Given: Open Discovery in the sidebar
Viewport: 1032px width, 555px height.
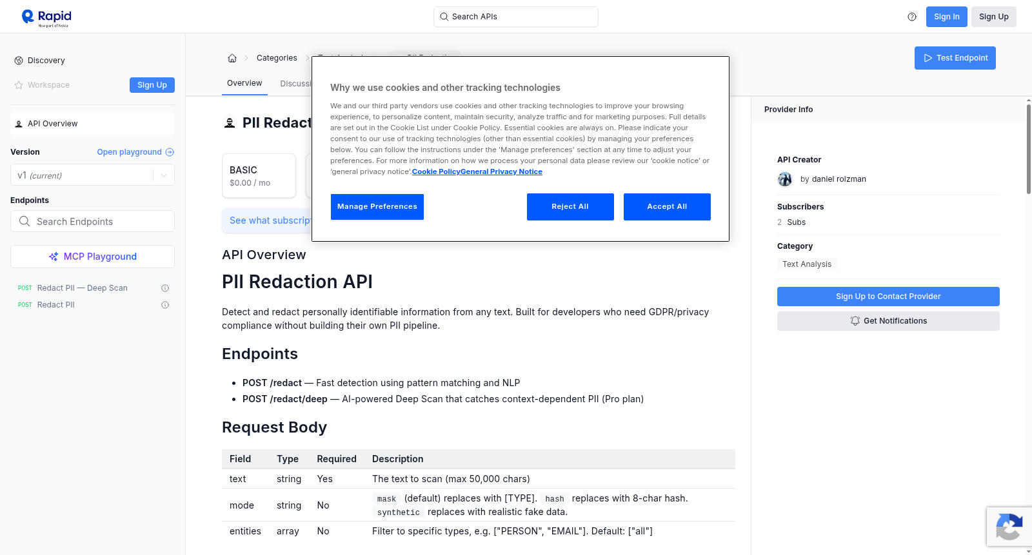Looking at the screenshot, I should coord(46,61).
